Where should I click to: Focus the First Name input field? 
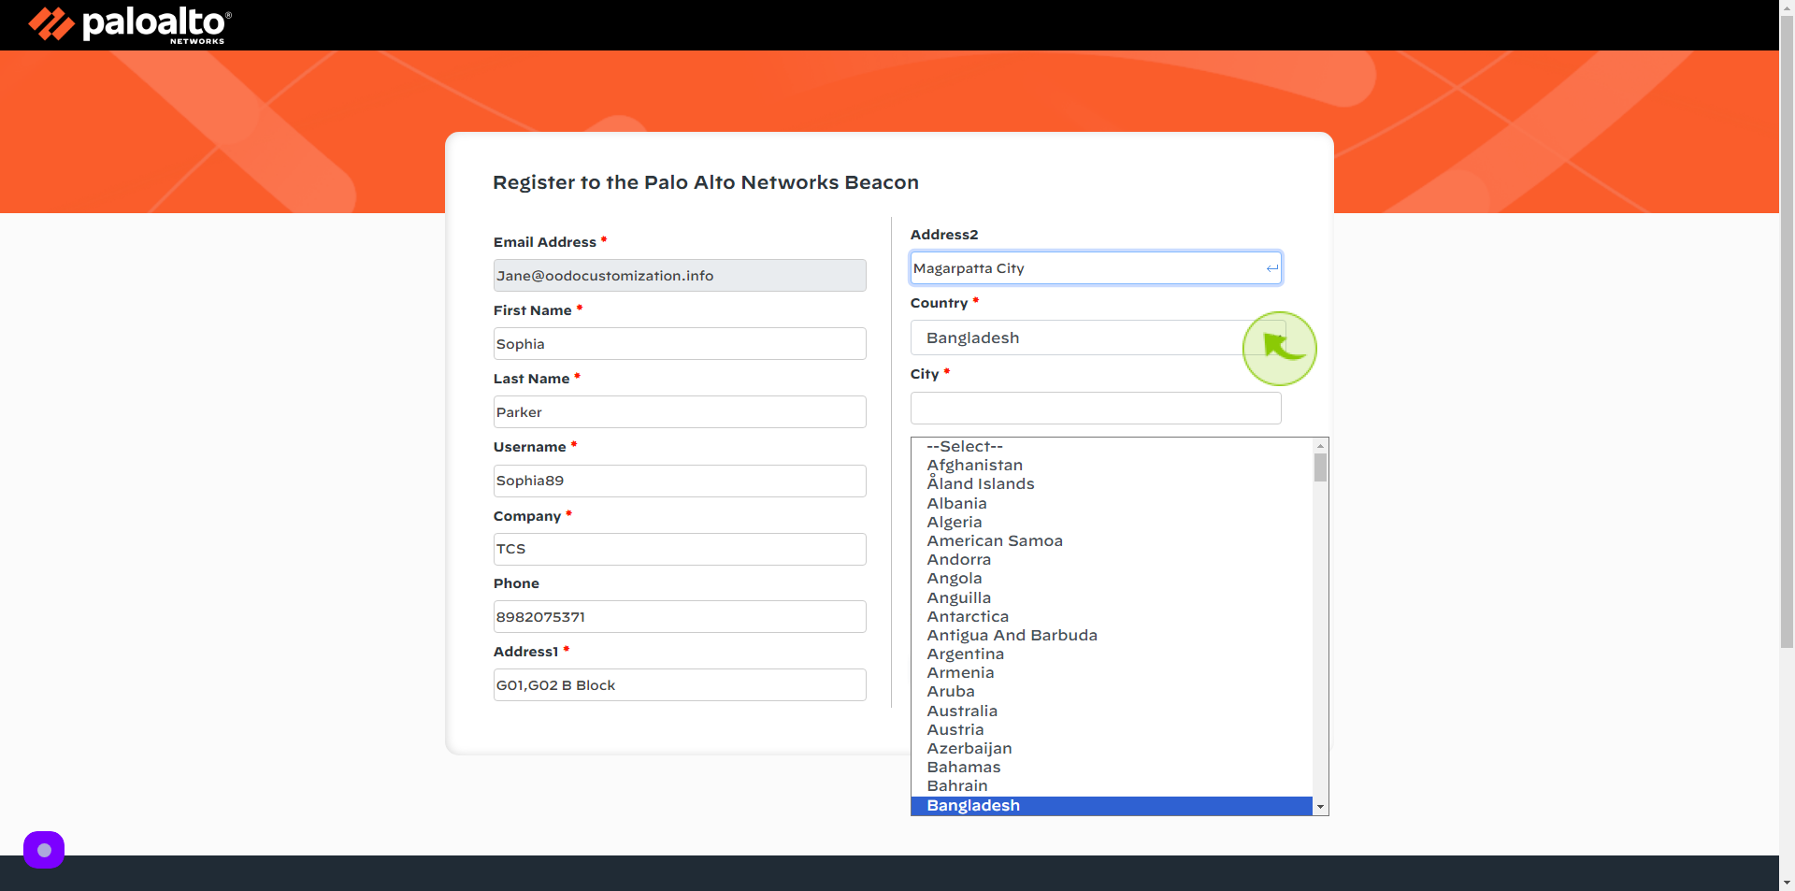680,344
